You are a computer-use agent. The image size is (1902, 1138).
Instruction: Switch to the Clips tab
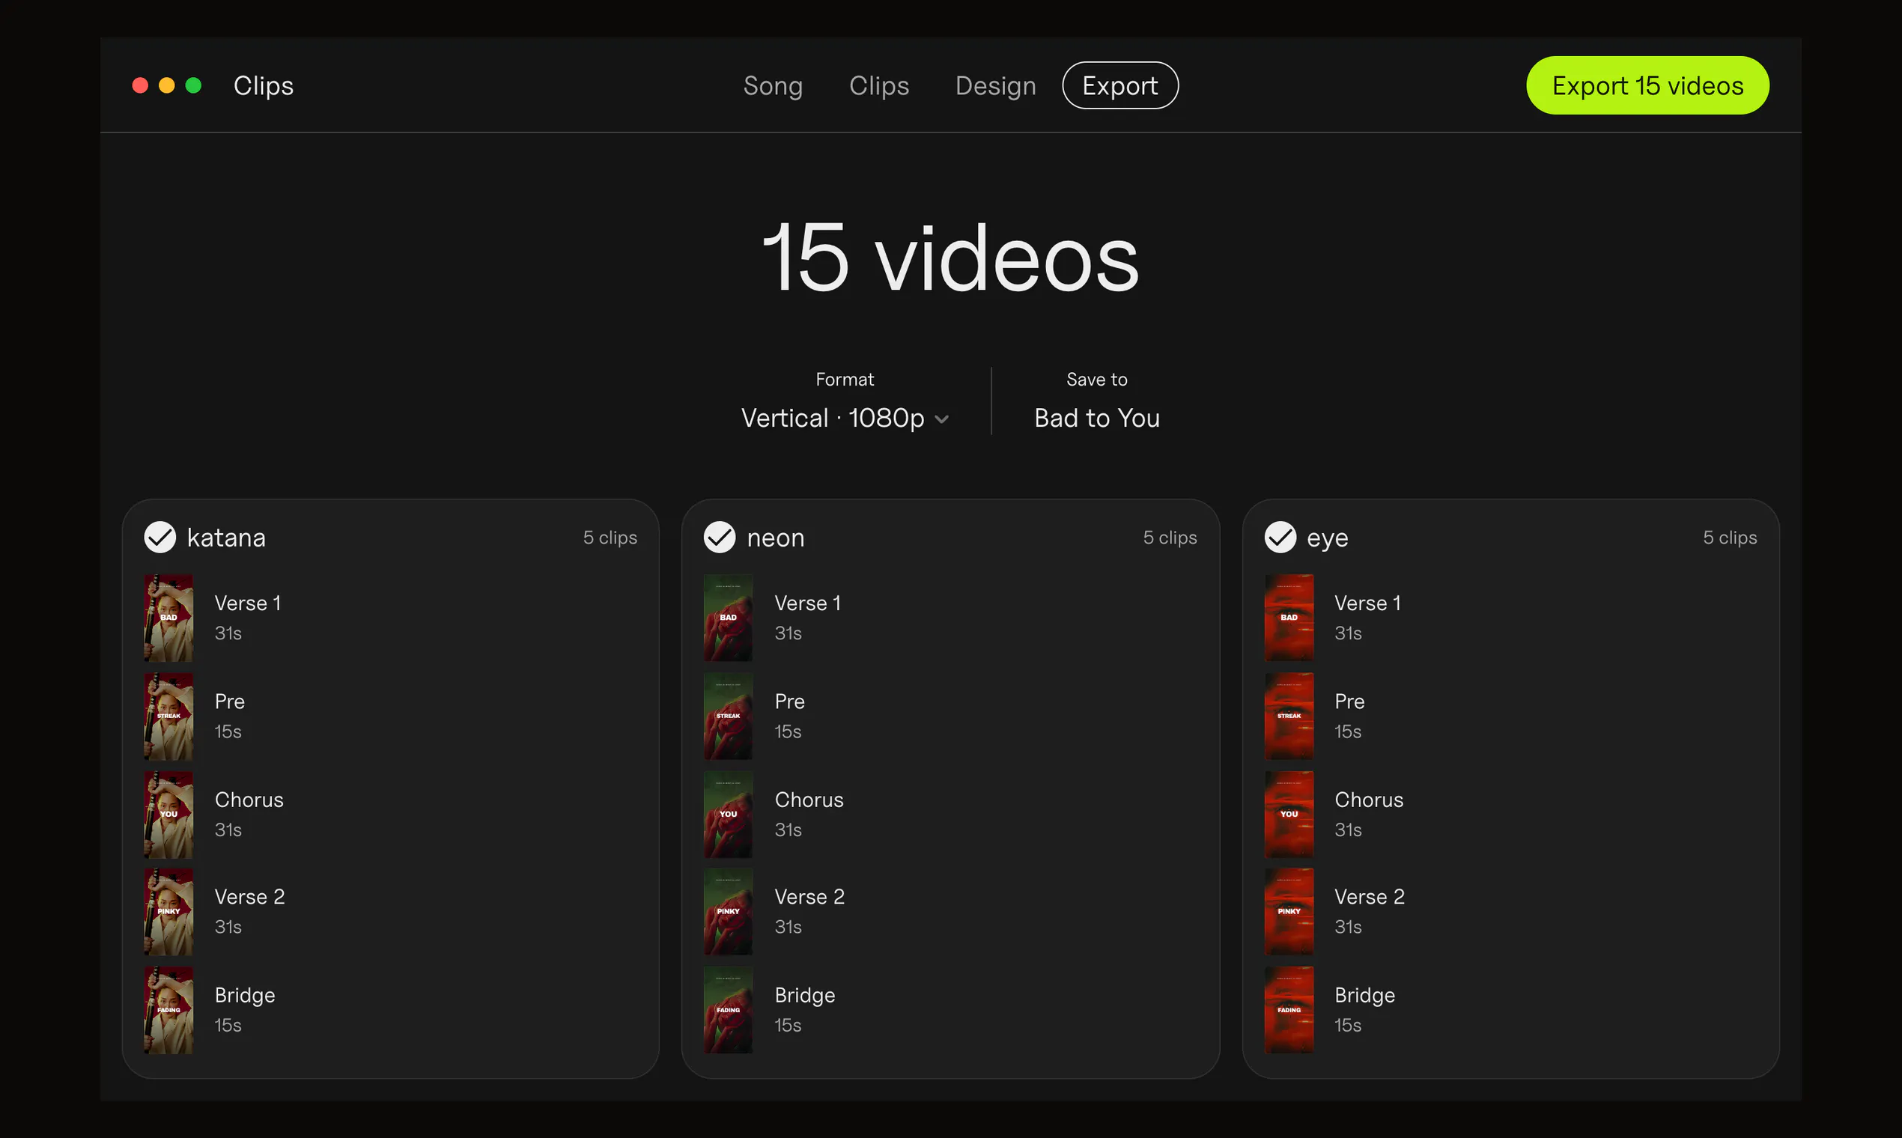[879, 85]
